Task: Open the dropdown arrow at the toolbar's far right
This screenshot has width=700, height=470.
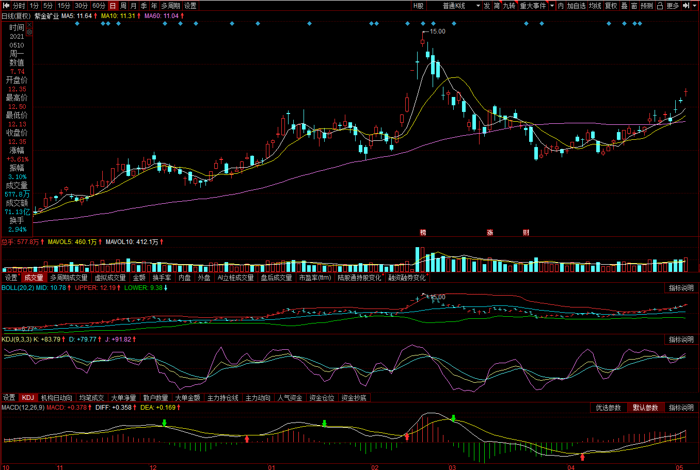Action: [x=695, y=6]
